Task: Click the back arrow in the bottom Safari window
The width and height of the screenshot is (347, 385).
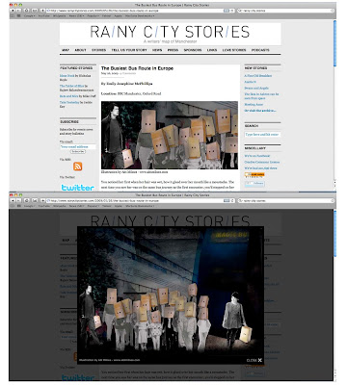Action: pos(13,200)
